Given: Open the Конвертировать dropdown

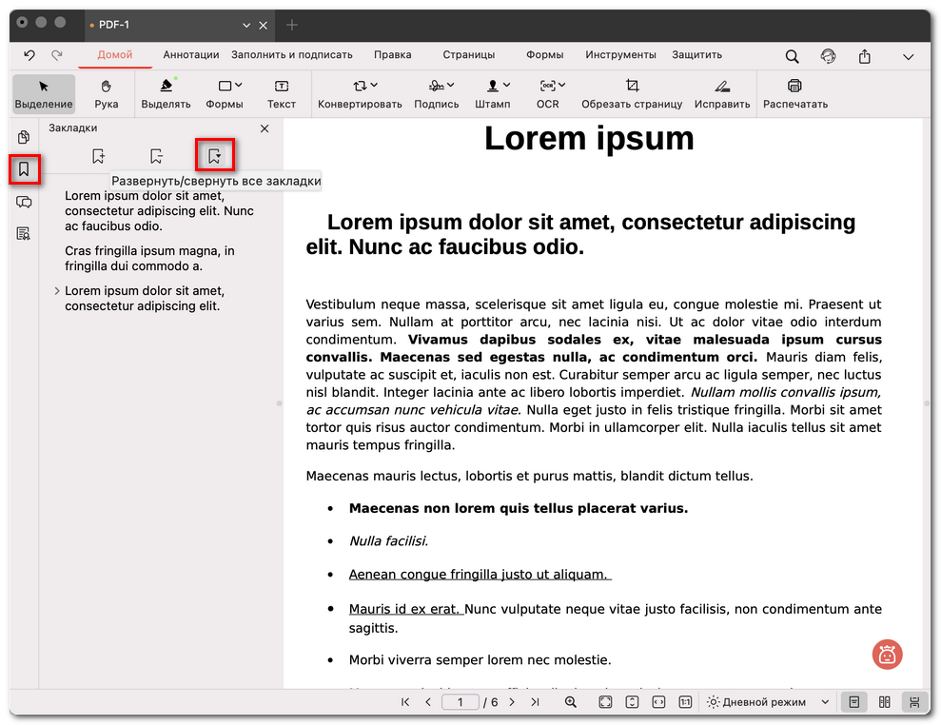Looking at the screenshot, I should tap(360, 93).
